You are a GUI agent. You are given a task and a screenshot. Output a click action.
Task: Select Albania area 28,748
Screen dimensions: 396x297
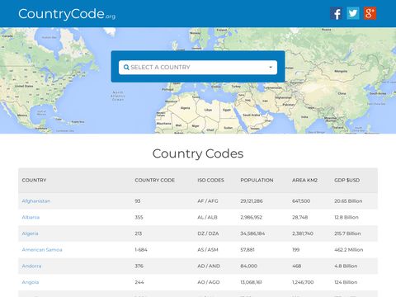(299, 217)
